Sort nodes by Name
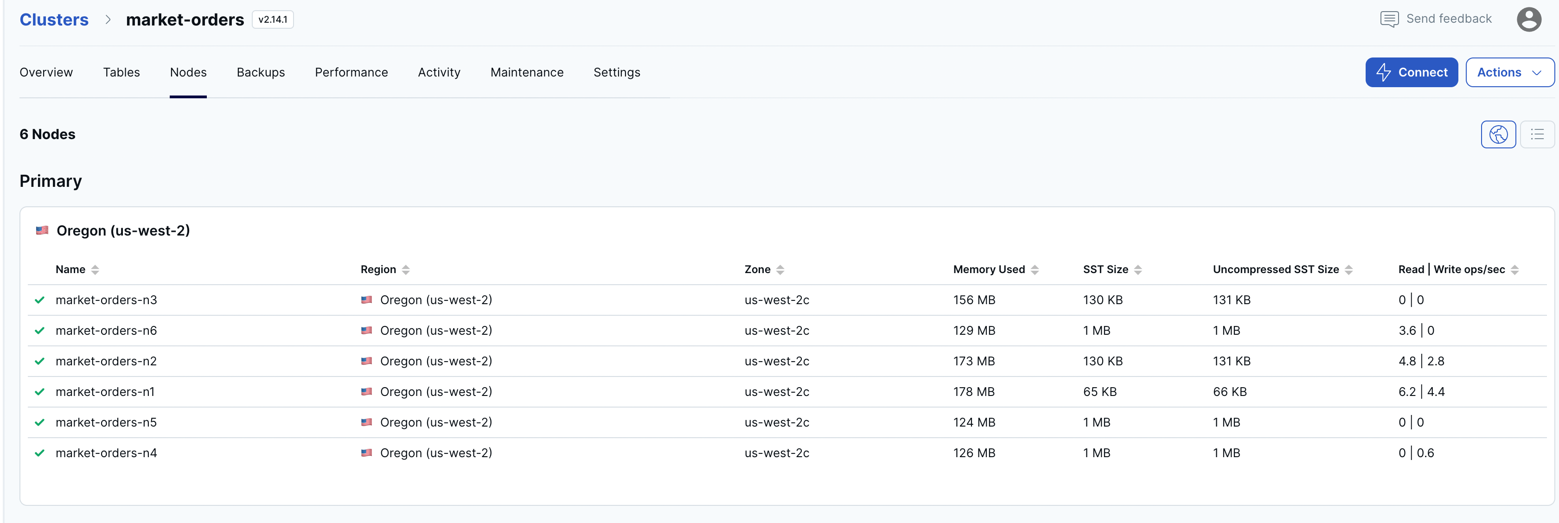This screenshot has width=1559, height=523. click(96, 269)
